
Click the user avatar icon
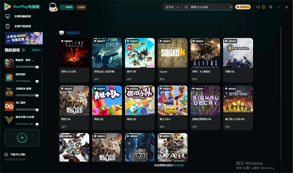[53, 7]
